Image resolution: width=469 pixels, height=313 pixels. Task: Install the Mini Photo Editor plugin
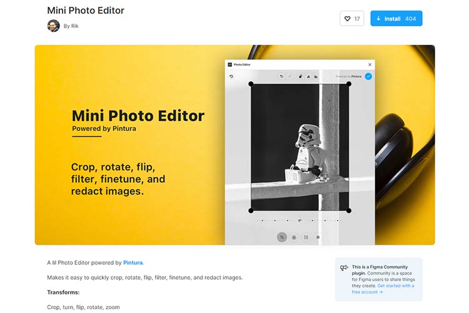(x=396, y=19)
